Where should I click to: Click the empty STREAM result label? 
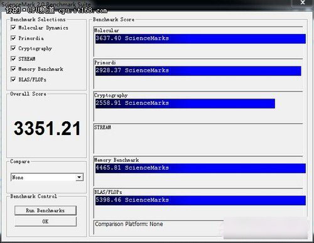tap(102, 127)
